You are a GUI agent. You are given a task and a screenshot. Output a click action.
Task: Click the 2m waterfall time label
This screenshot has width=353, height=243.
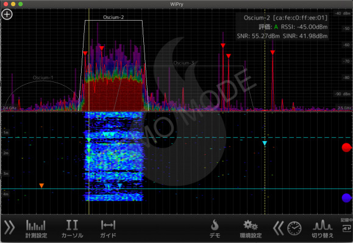(6, 153)
